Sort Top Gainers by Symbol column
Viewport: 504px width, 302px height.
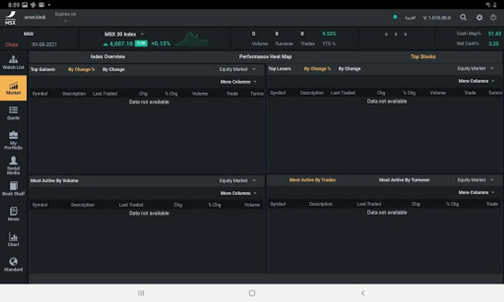40,94
